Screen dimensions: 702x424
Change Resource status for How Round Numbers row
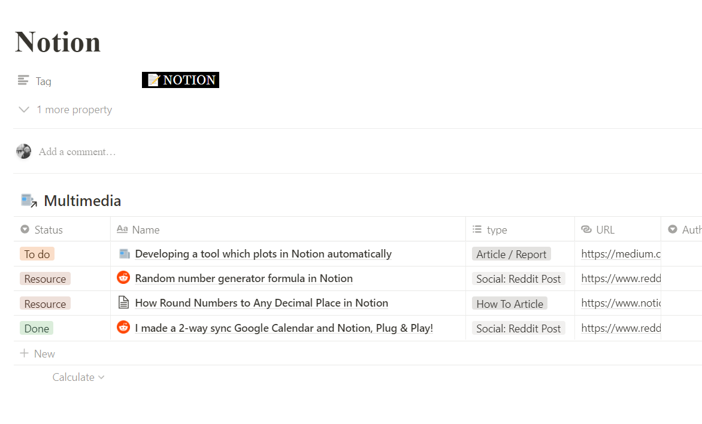[45, 304]
